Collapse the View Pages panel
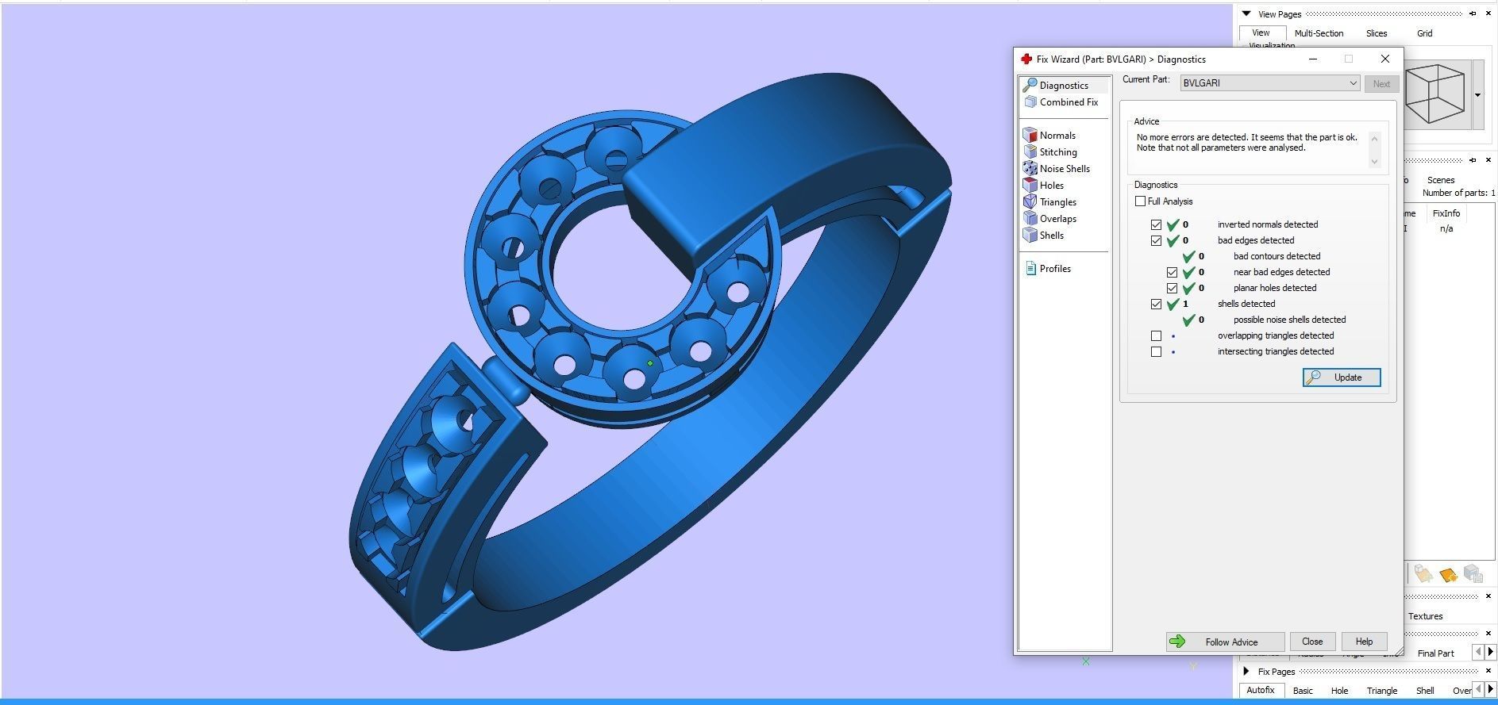The image size is (1498, 705). point(1246,13)
